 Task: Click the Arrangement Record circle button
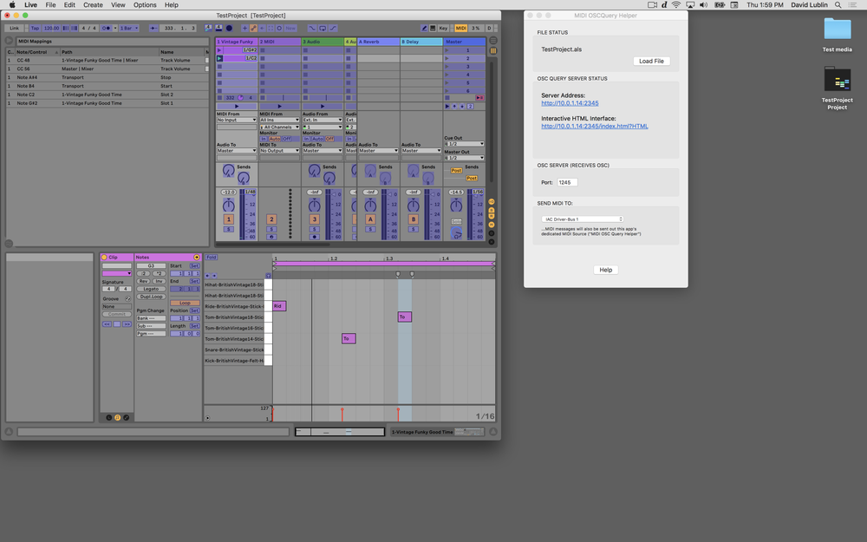point(229,28)
